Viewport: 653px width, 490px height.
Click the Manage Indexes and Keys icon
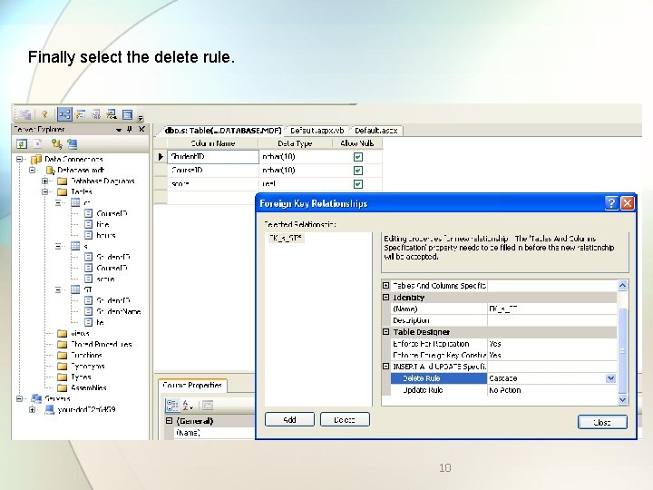81,114
